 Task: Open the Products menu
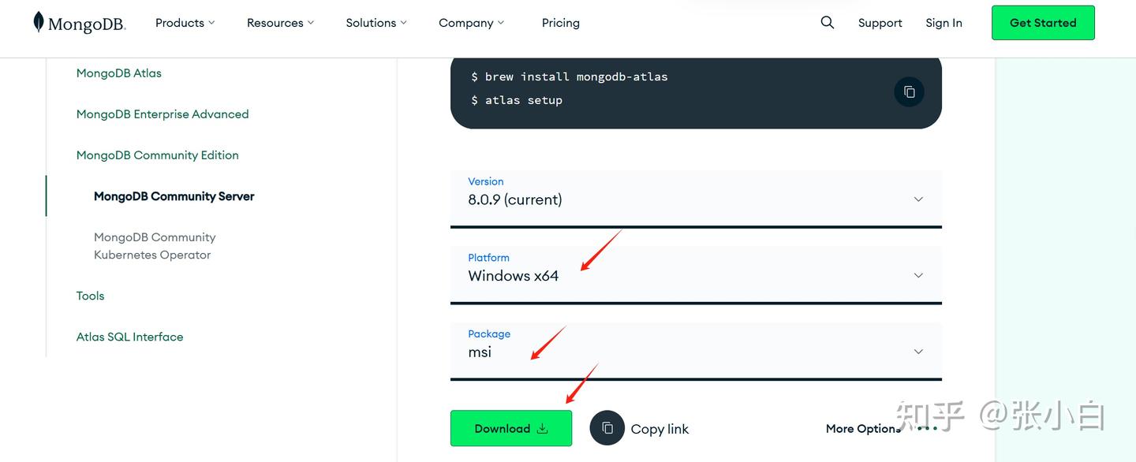point(185,23)
